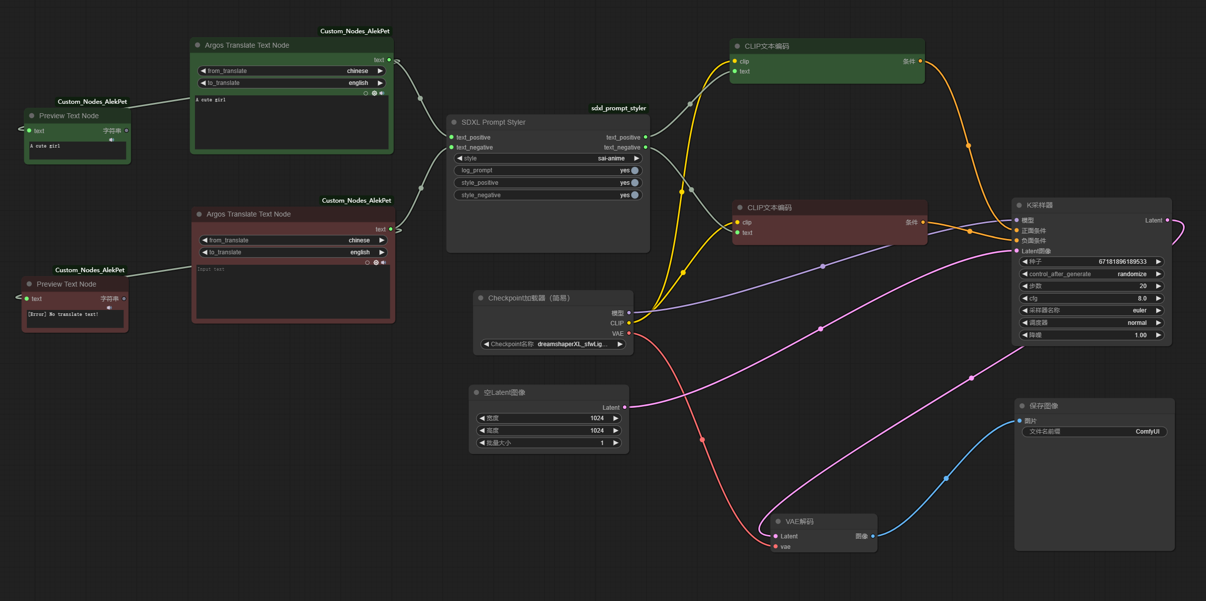Collapse the K采样器 node using its title dot
Viewport: 1206px width, 601px height.
[x=1019, y=205]
